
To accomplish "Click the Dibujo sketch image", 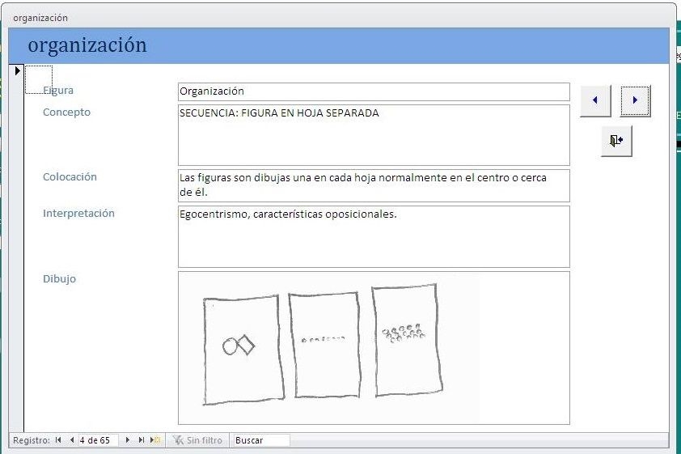I will 374,348.
